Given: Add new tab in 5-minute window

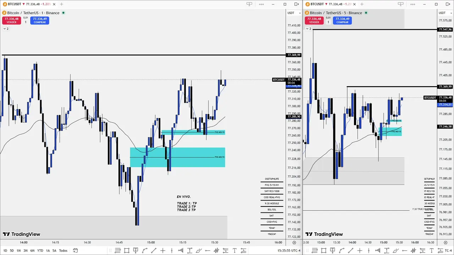Looking at the screenshot, I should (362, 4).
